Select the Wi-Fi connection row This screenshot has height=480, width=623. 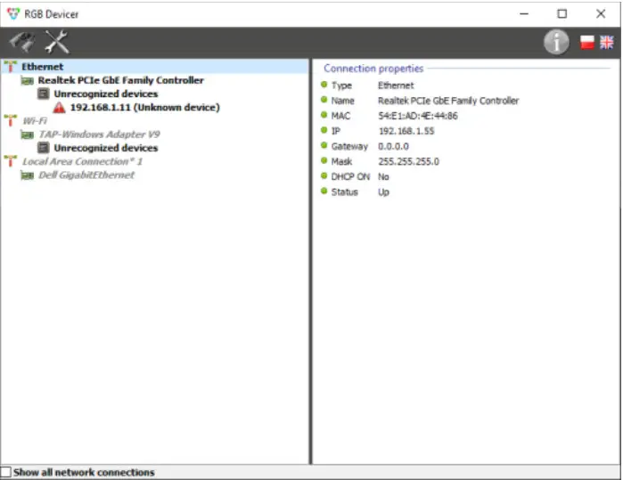35,121
